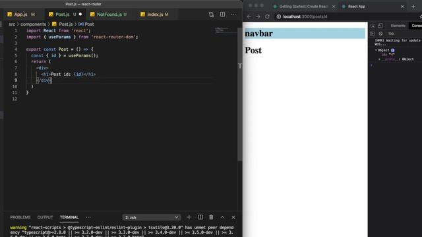Maximize panel with the chevron up icon
This screenshot has height=237, width=422.
[x=222, y=217]
